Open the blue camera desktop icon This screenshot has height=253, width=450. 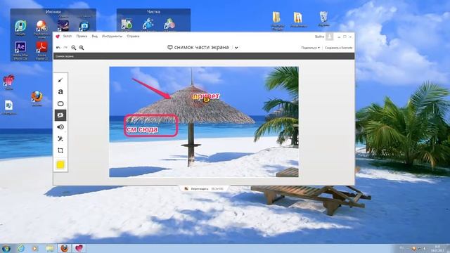[x=84, y=26]
